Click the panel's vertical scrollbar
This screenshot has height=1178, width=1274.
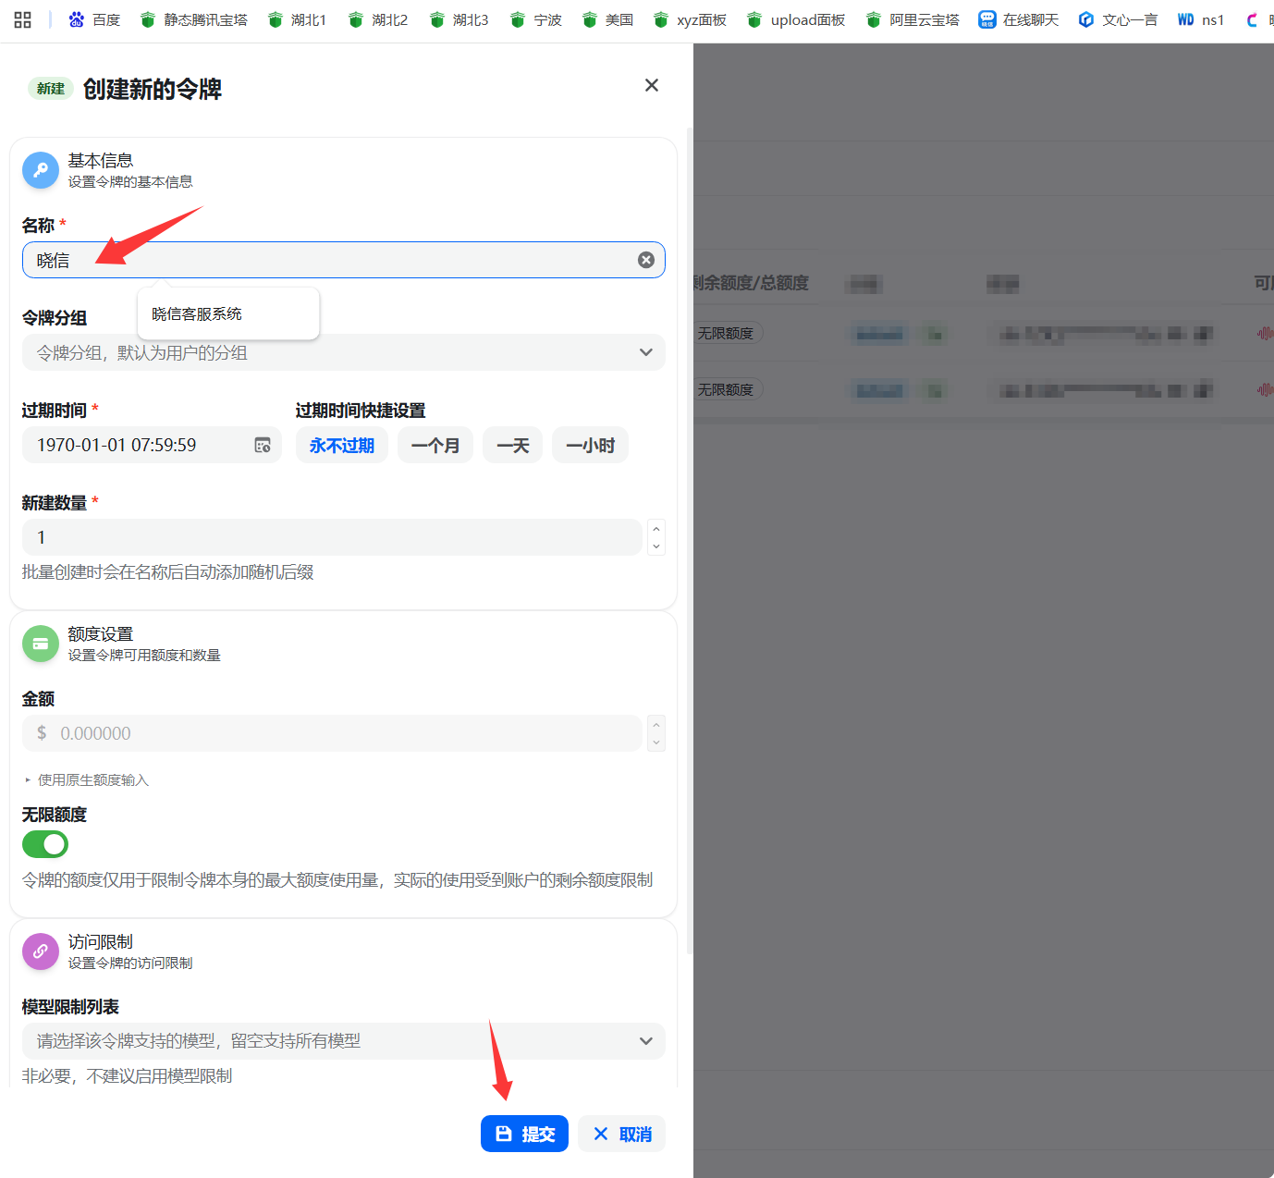pos(690,541)
